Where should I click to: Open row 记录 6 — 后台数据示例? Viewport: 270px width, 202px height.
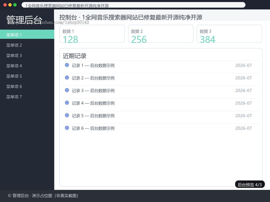[161, 130]
